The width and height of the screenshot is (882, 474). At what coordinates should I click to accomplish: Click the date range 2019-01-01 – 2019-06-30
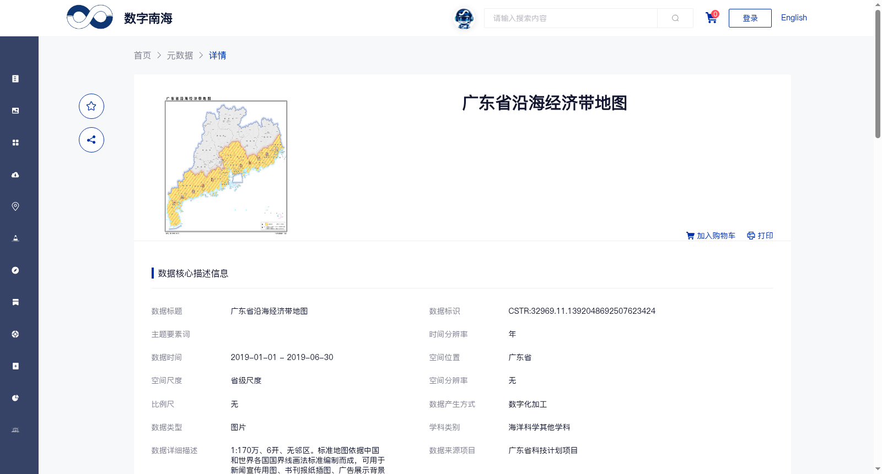click(x=282, y=357)
